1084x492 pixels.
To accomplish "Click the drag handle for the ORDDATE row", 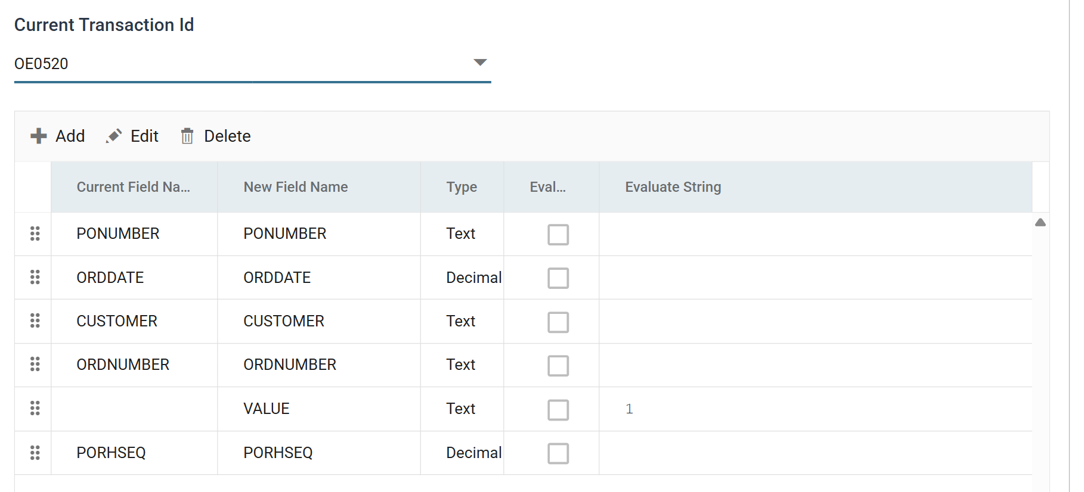I will [35, 277].
